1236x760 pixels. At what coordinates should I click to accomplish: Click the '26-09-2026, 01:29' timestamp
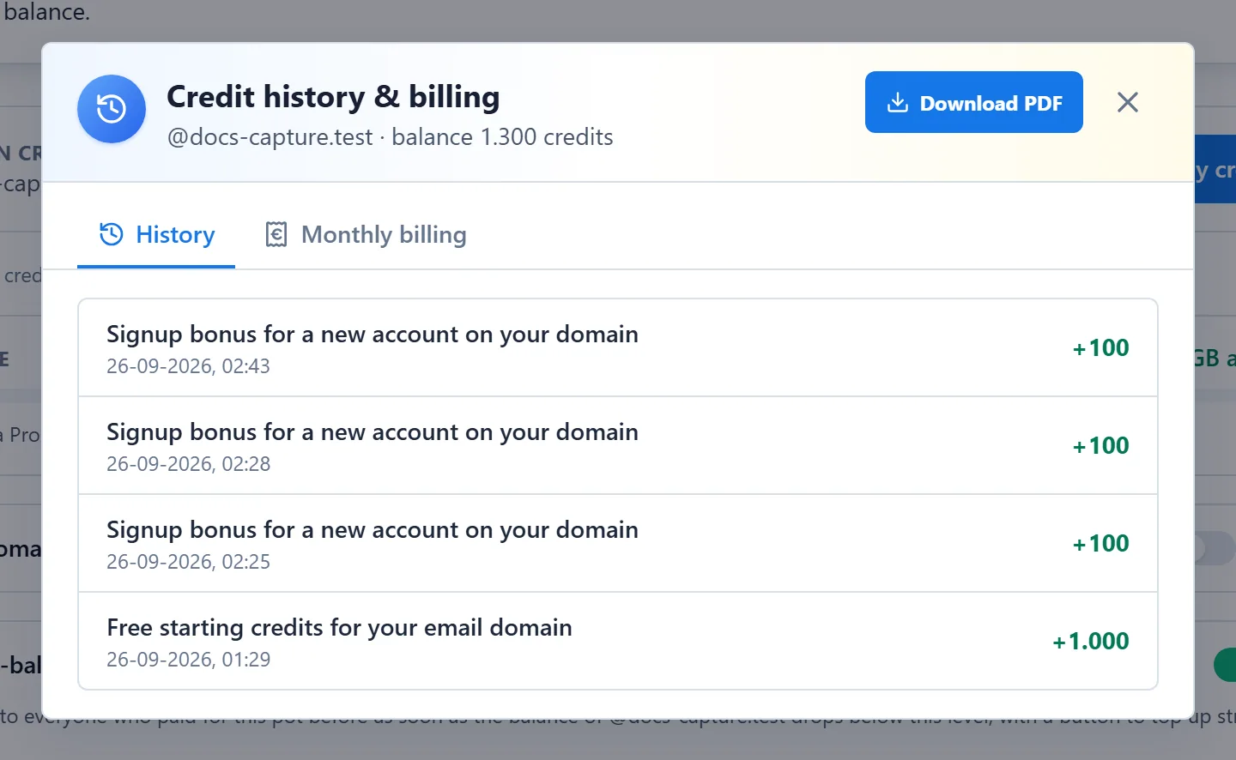tap(189, 660)
